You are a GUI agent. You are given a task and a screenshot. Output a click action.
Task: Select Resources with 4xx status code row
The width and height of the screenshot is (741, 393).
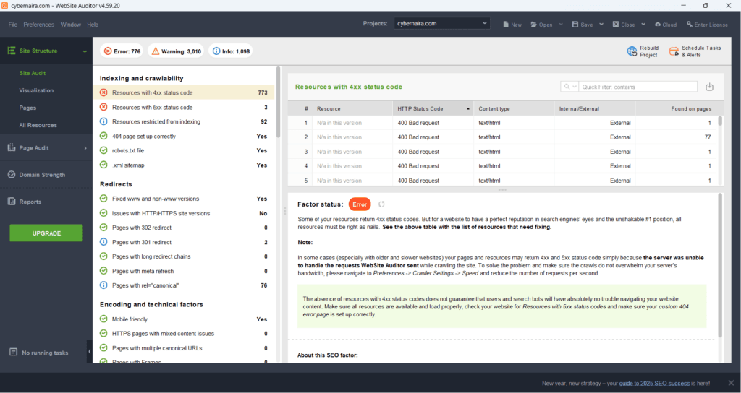[x=184, y=92]
